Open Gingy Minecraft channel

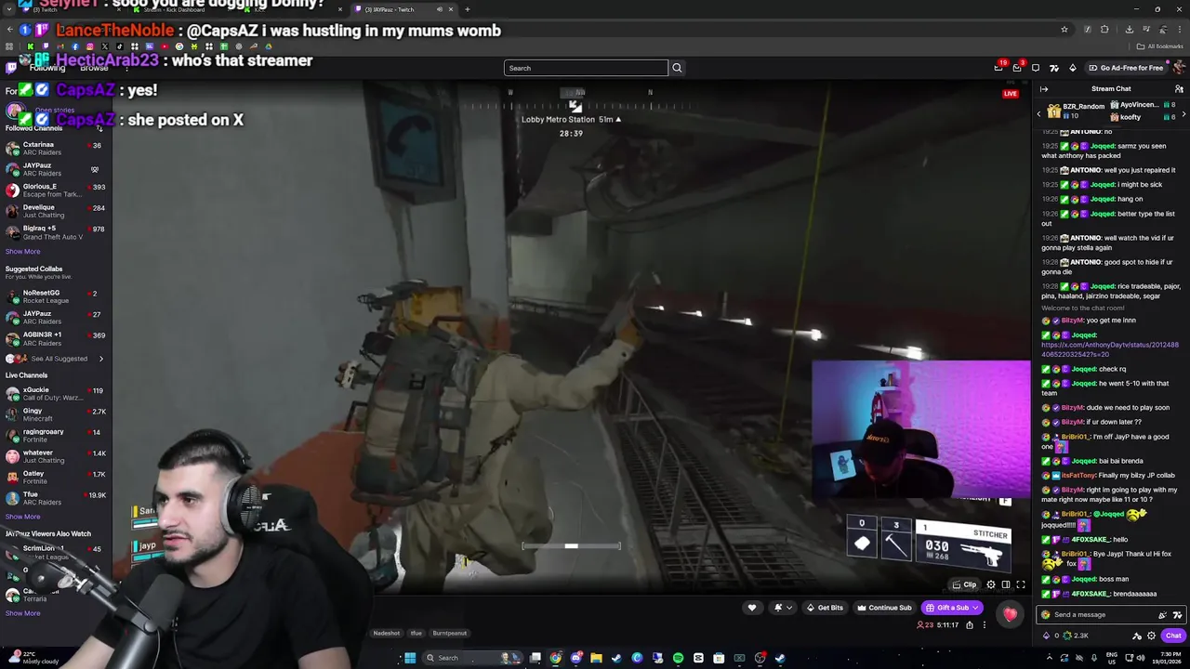[x=56, y=414]
